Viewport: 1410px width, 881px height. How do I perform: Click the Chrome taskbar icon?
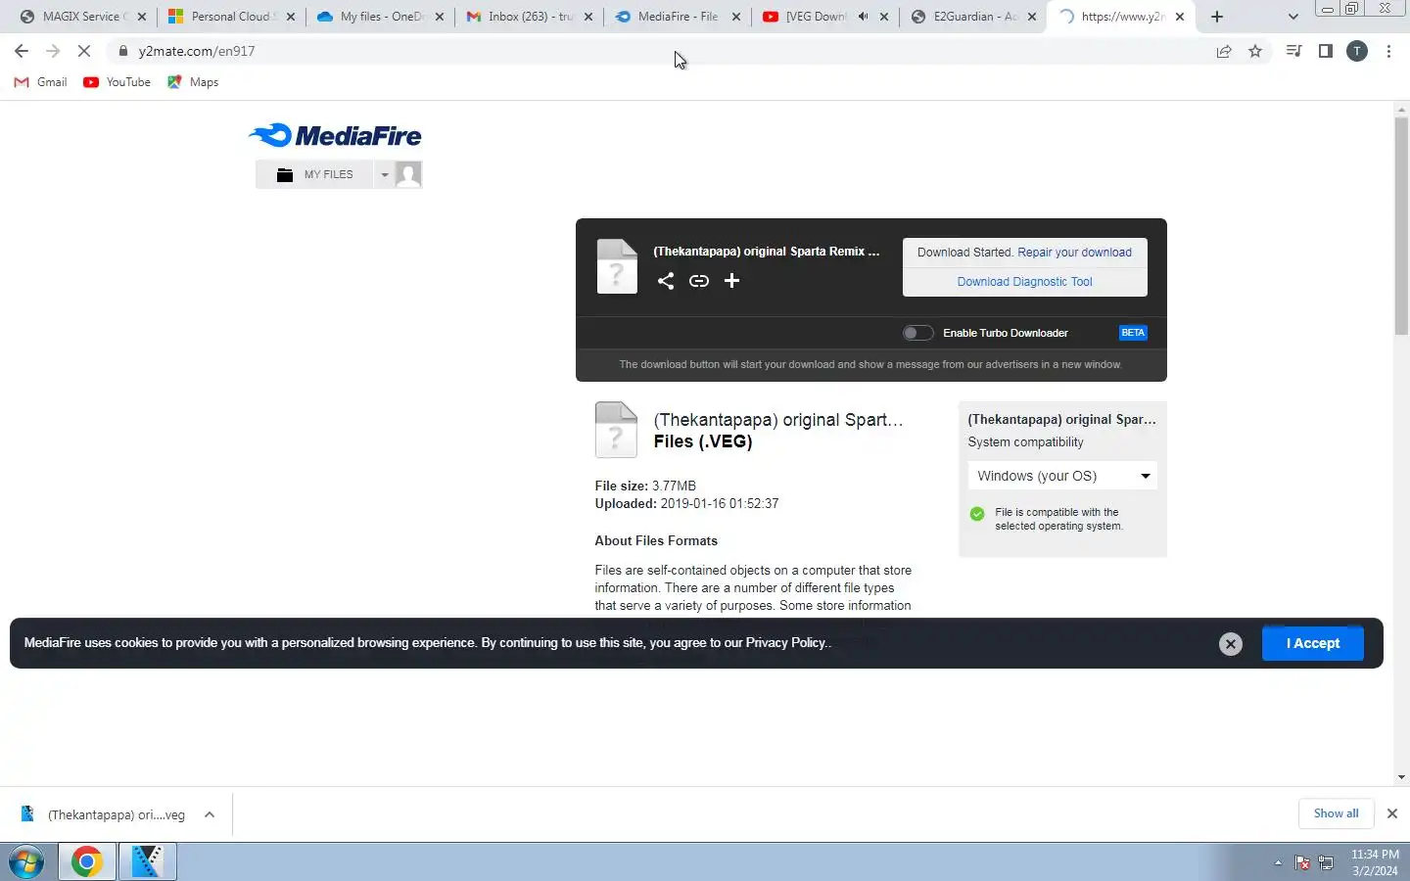pyautogui.click(x=87, y=861)
